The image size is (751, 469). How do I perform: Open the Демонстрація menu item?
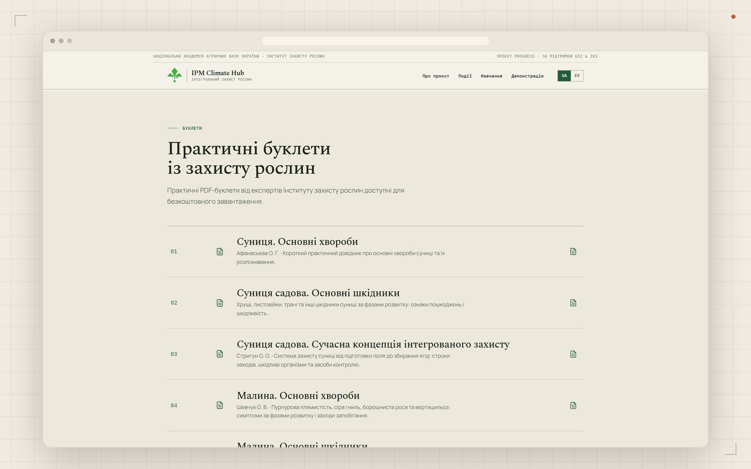coord(527,76)
